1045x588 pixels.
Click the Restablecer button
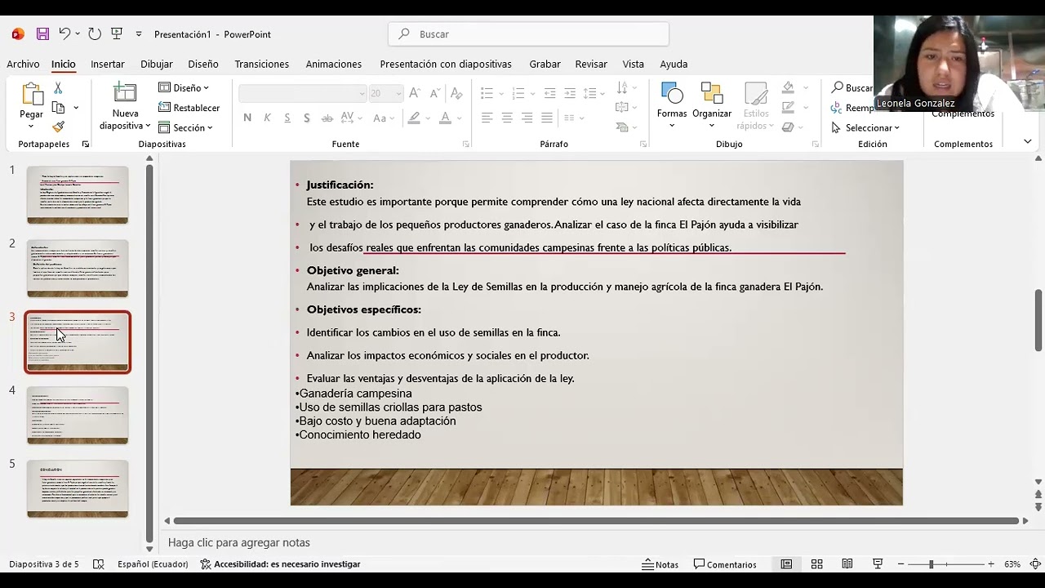[189, 108]
